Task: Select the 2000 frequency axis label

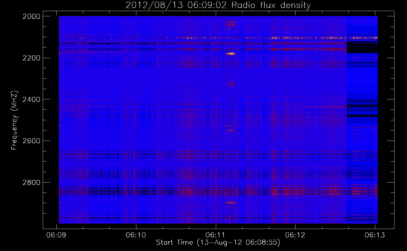Action: click(31, 16)
